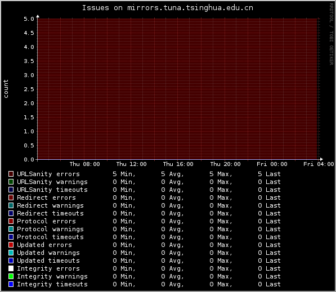The image size is (336, 292).
Task: Click the 2.5 y-axis tick label
Action: [x=29, y=89]
